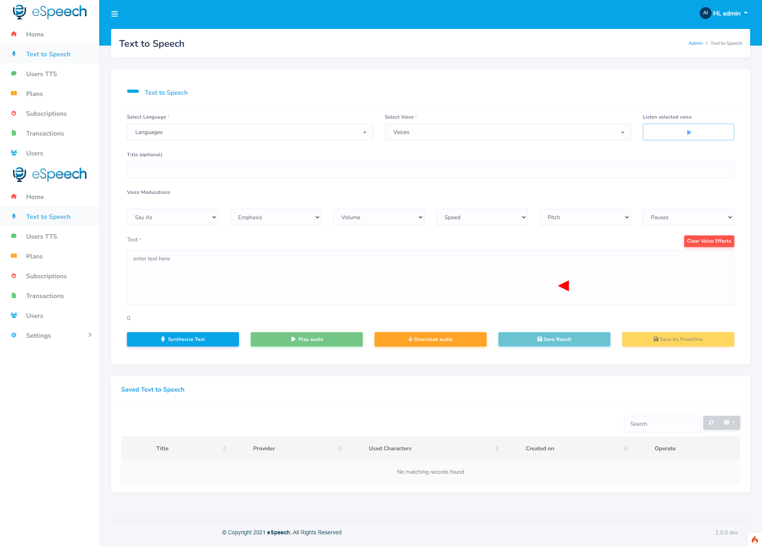Click into the Title (optional) input field
Image resolution: width=762 pixels, height=547 pixels.
pyautogui.click(x=430, y=170)
